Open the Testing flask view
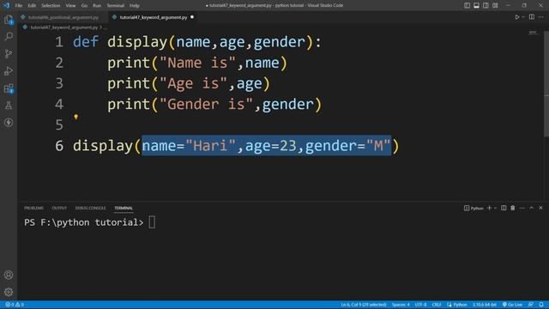Image resolution: width=549 pixels, height=309 pixels. pyautogui.click(x=9, y=105)
